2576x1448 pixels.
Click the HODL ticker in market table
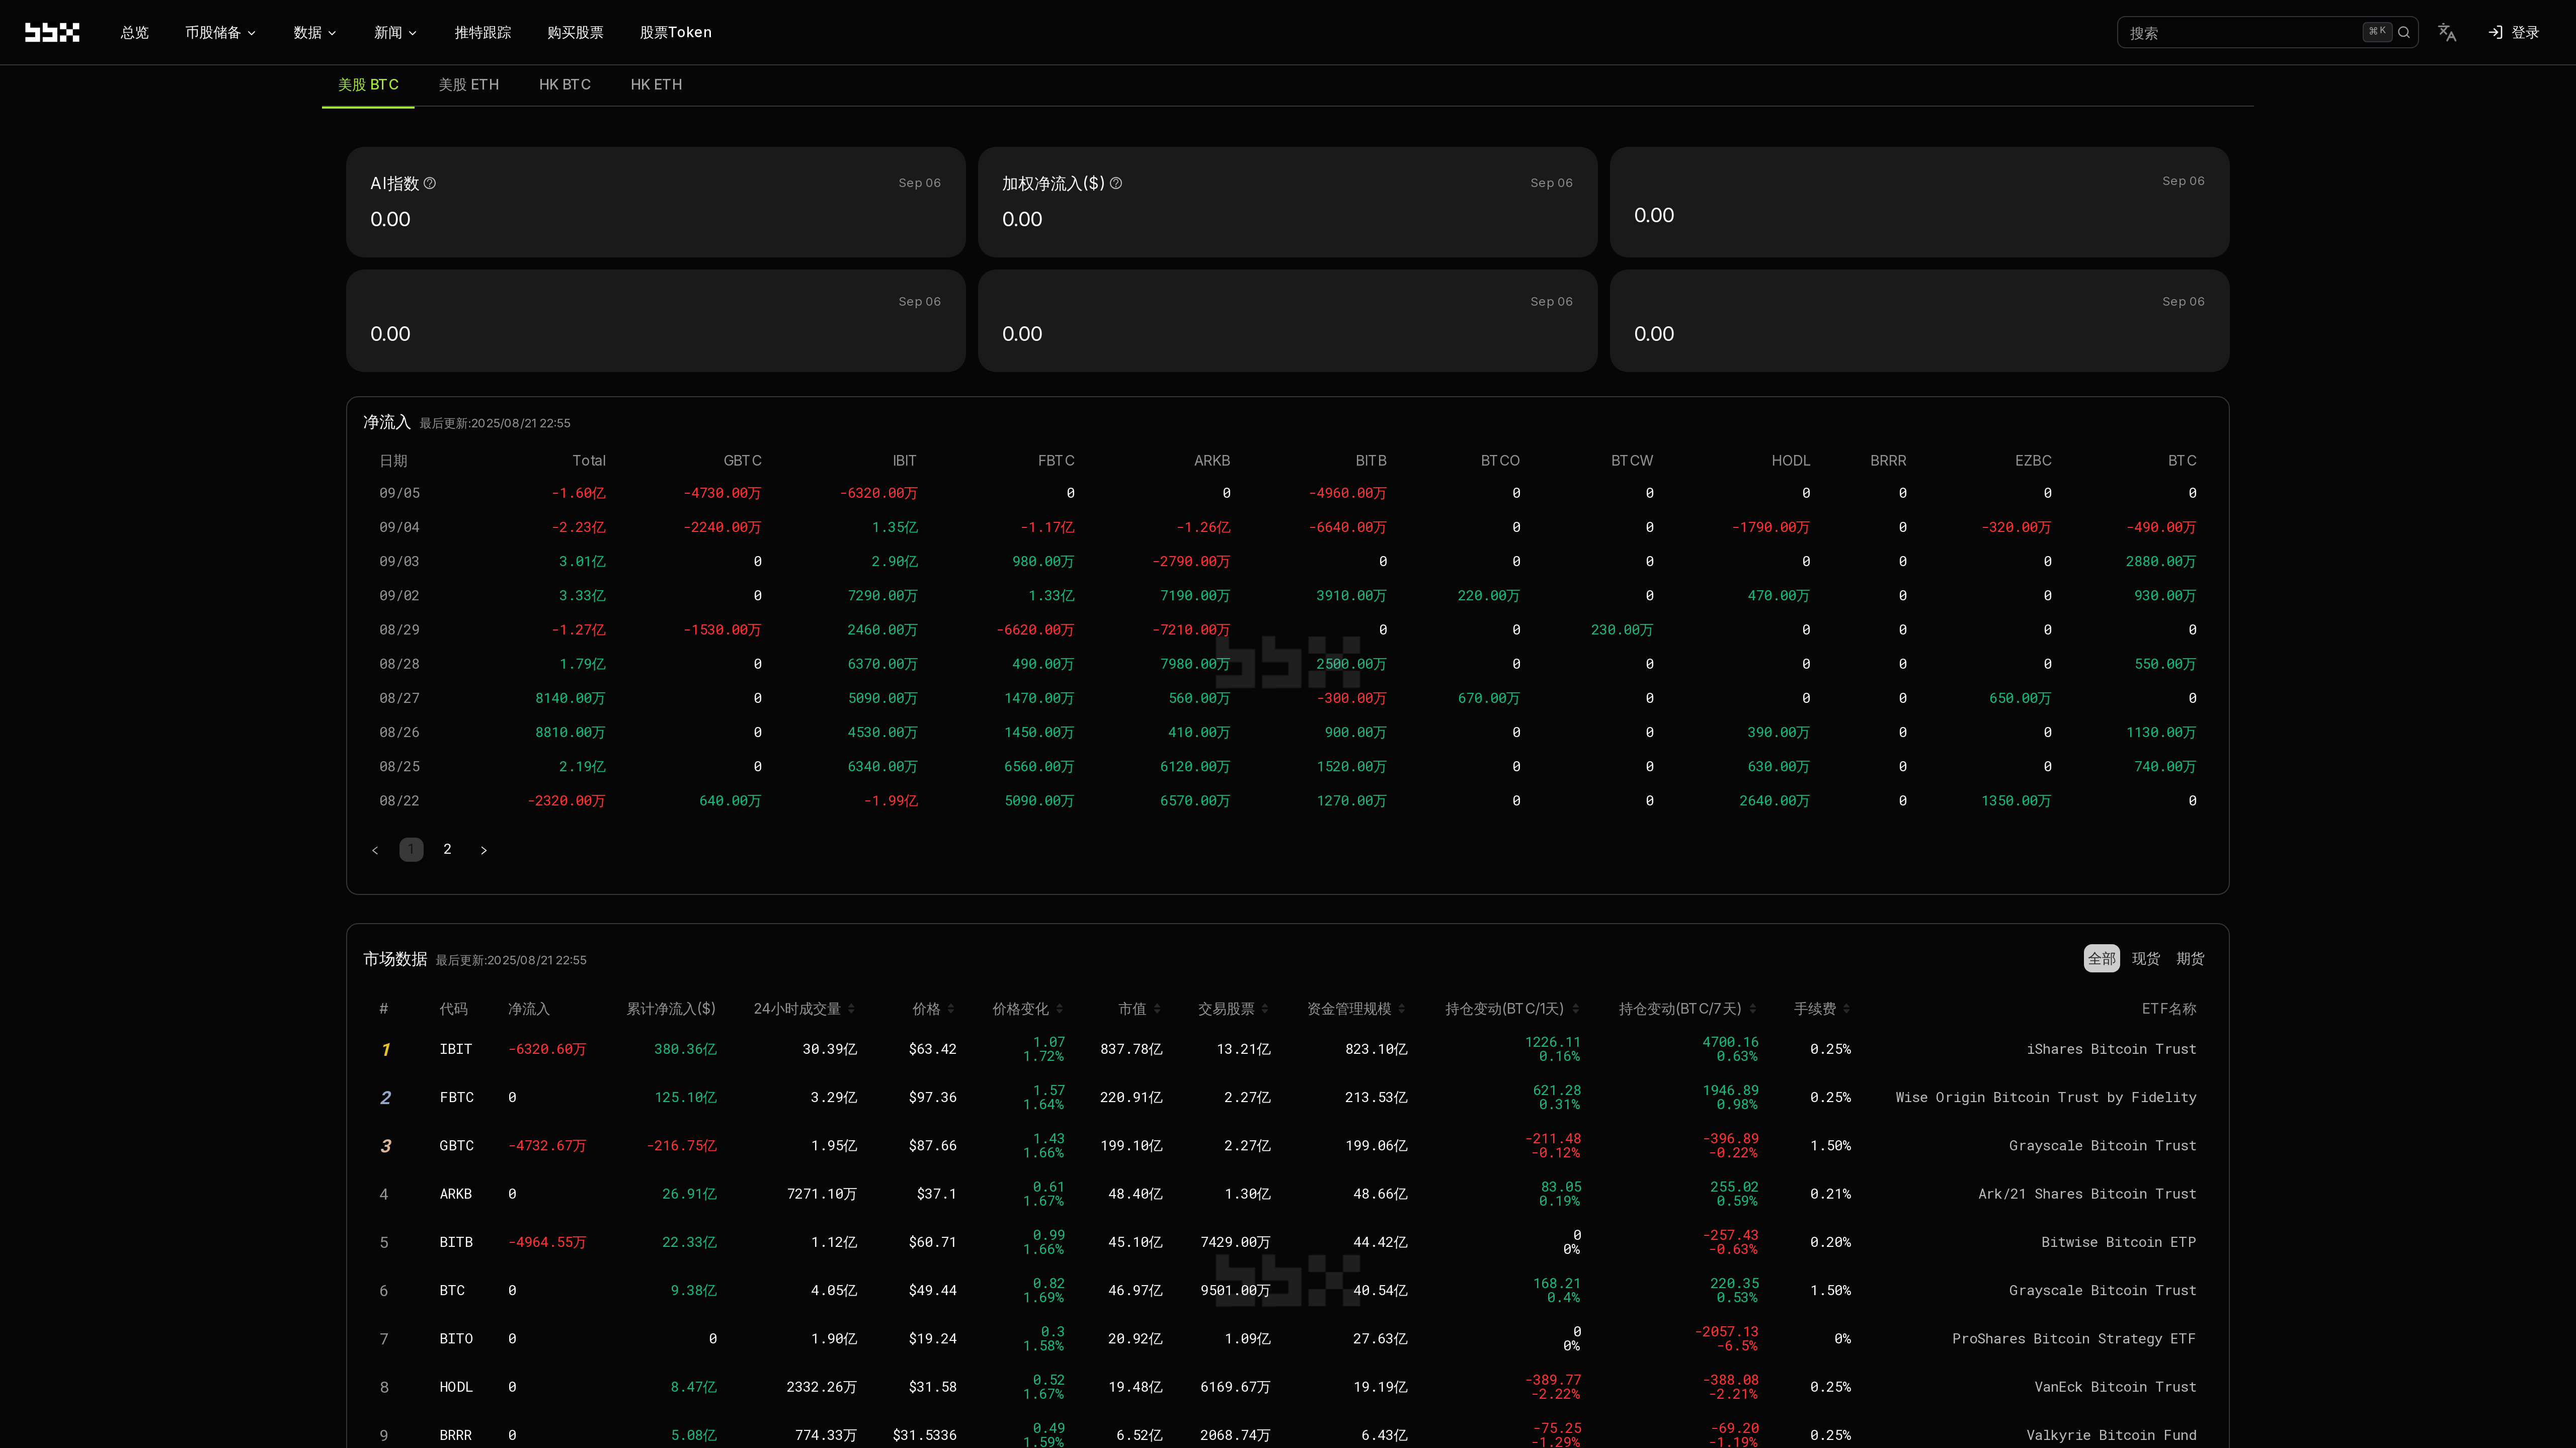pos(456,1387)
